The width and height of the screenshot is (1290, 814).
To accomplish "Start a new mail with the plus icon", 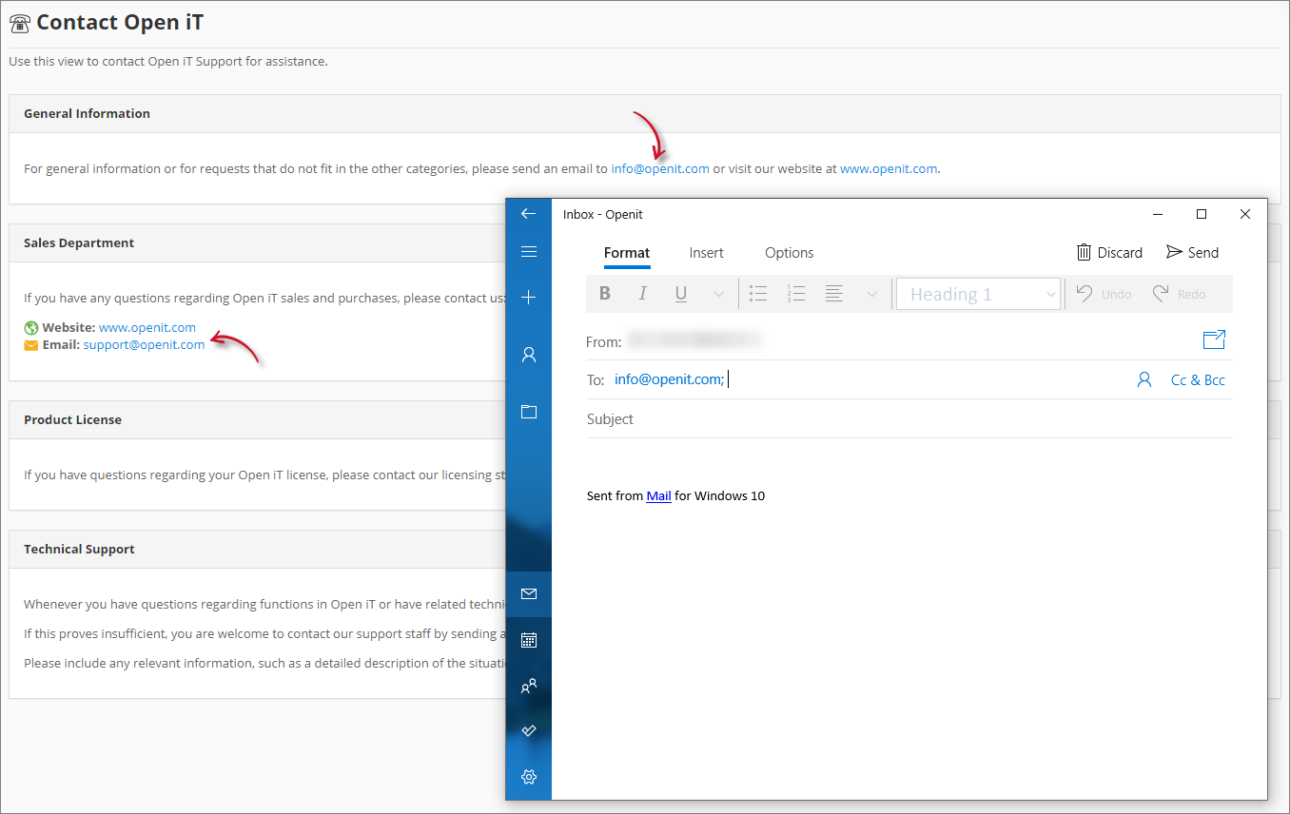I will pyautogui.click(x=528, y=297).
